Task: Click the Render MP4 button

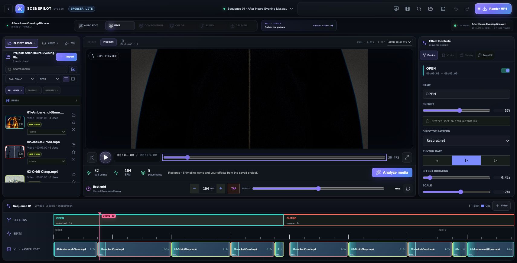Action: click(x=493, y=9)
